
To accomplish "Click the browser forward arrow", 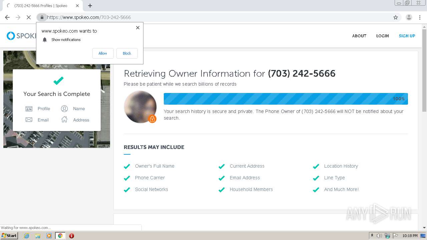I will (18, 17).
